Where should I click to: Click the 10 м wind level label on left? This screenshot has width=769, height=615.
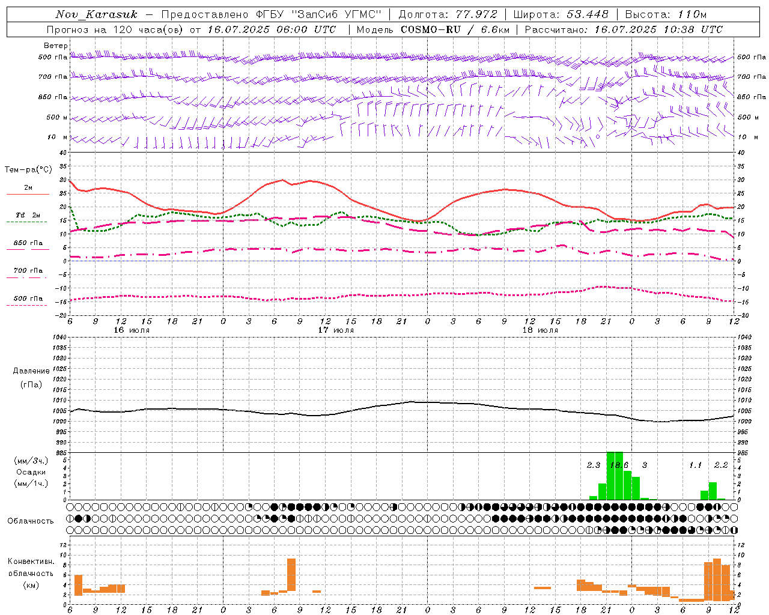point(58,137)
